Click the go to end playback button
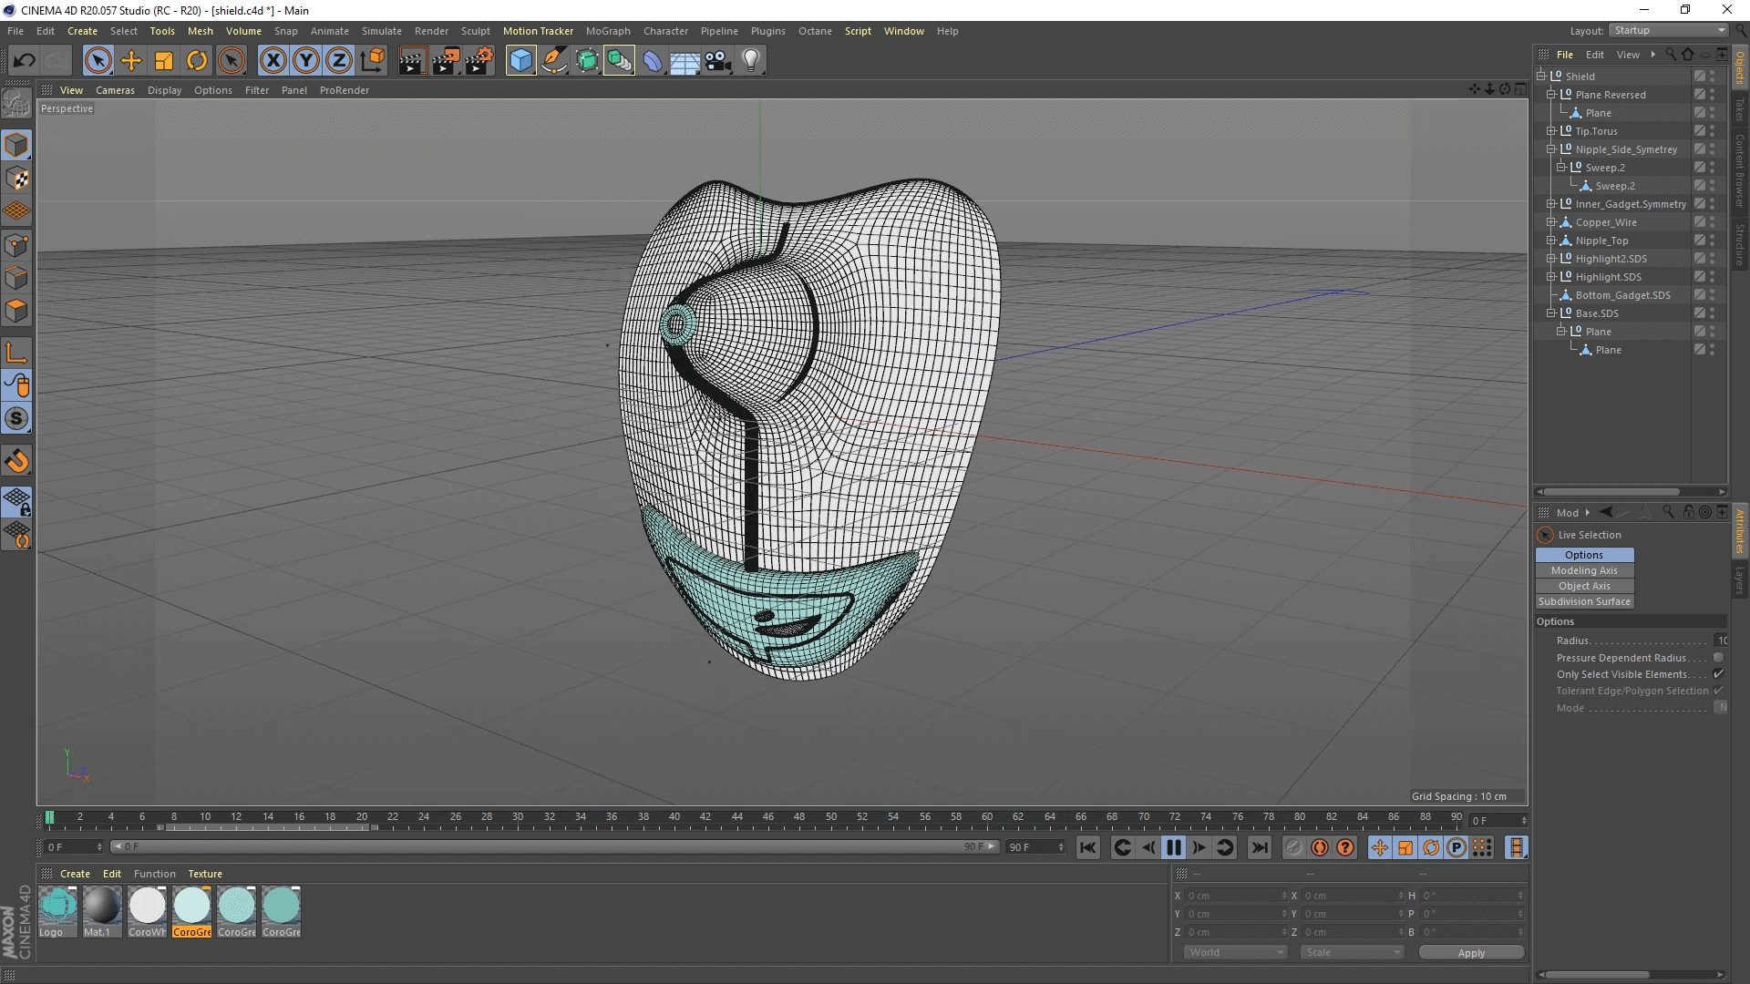The image size is (1750, 984). [1260, 848]
